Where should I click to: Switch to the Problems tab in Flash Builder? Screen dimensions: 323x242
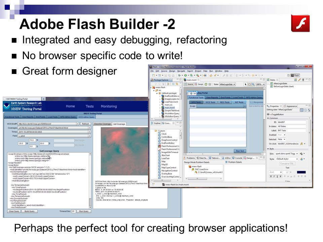point(189,158)
